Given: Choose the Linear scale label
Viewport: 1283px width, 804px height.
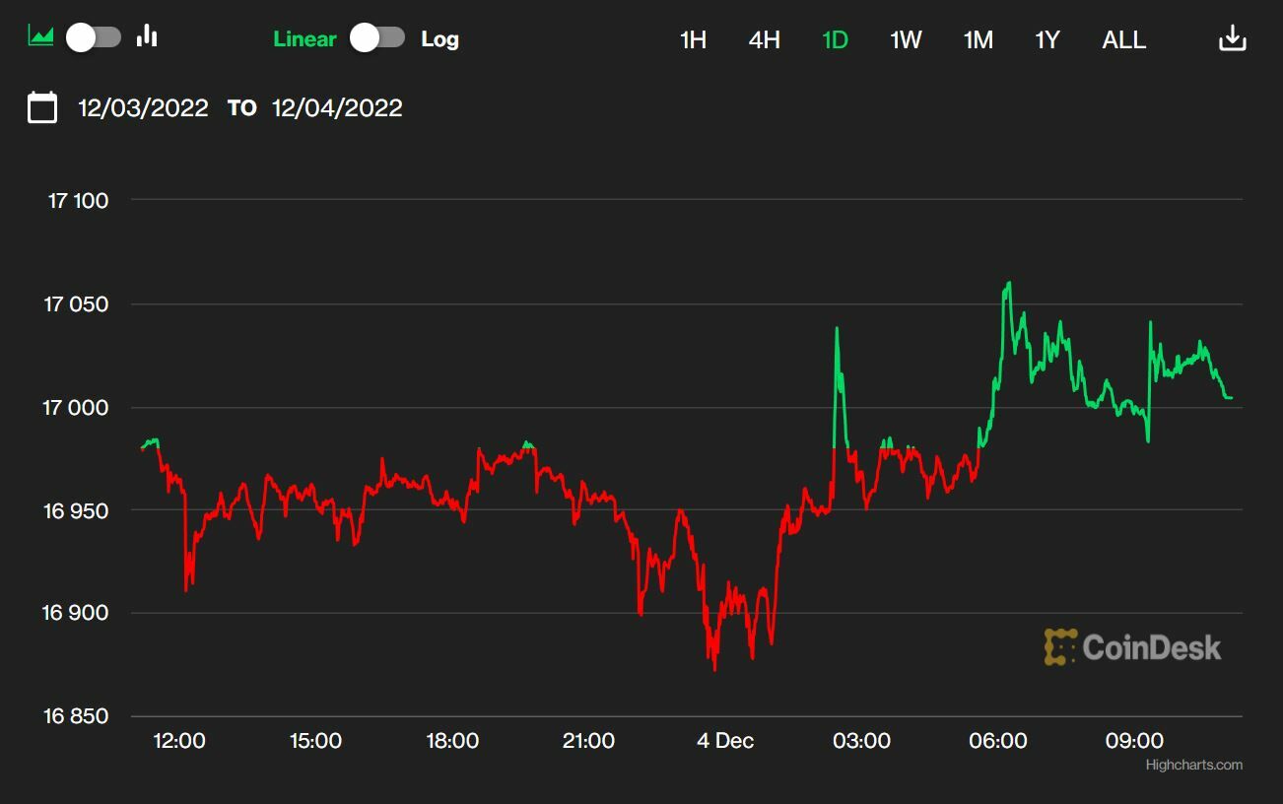Looking at the screenshot, I should point(304,39).
